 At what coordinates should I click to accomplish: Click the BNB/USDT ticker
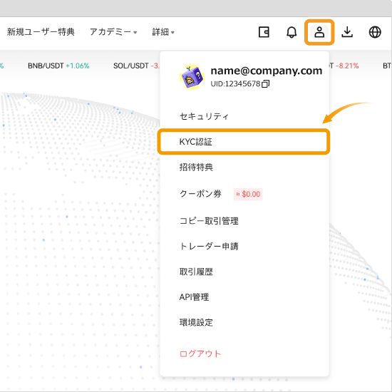click(58, 66)
